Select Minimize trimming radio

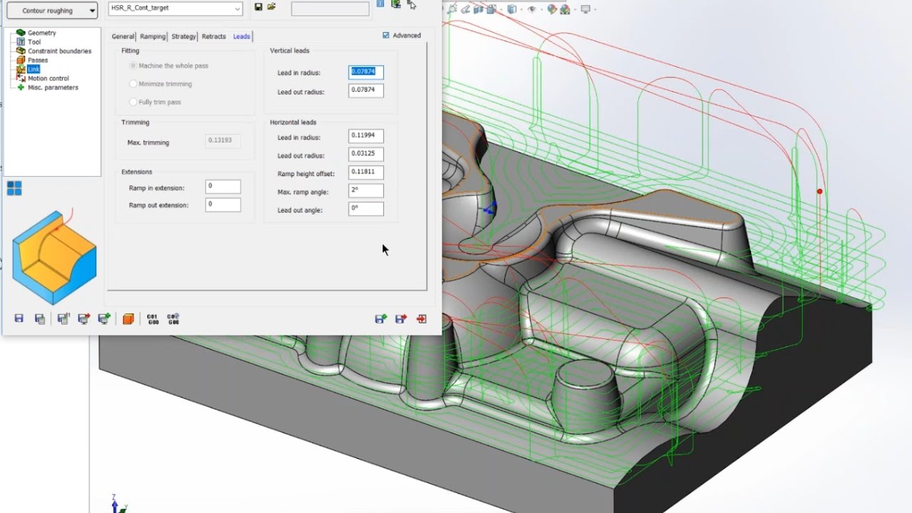(133, 84)
